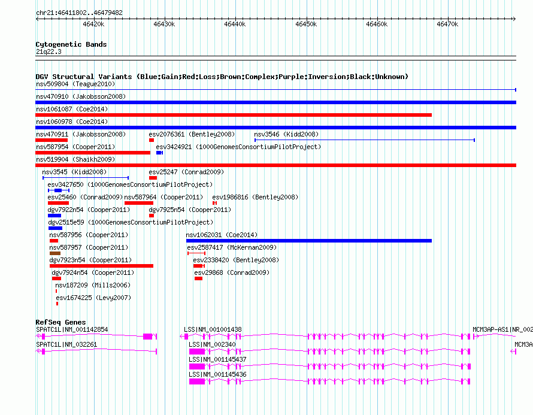Click the 46470k ruler tick label
This screenshot has height=415, width=533.
click(447, 24)
